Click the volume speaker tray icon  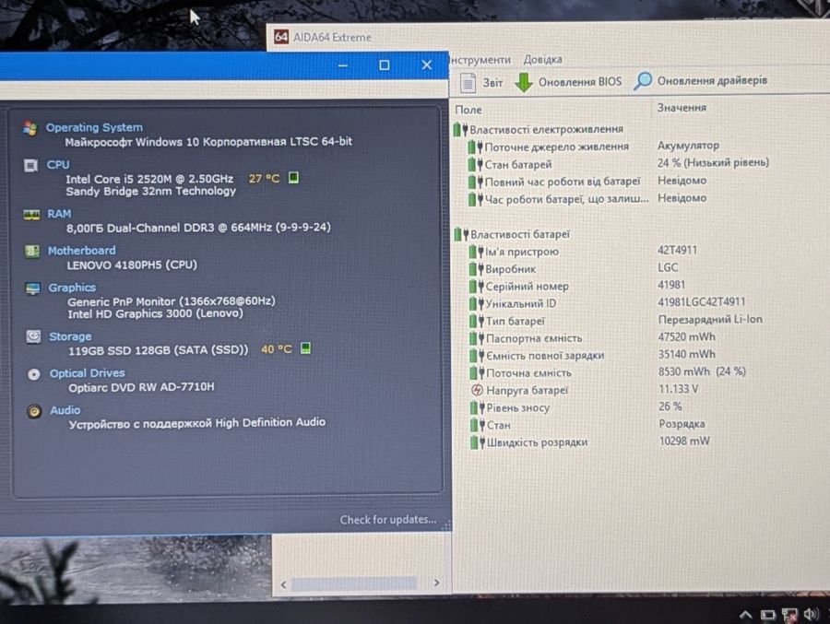coord(811,614)
